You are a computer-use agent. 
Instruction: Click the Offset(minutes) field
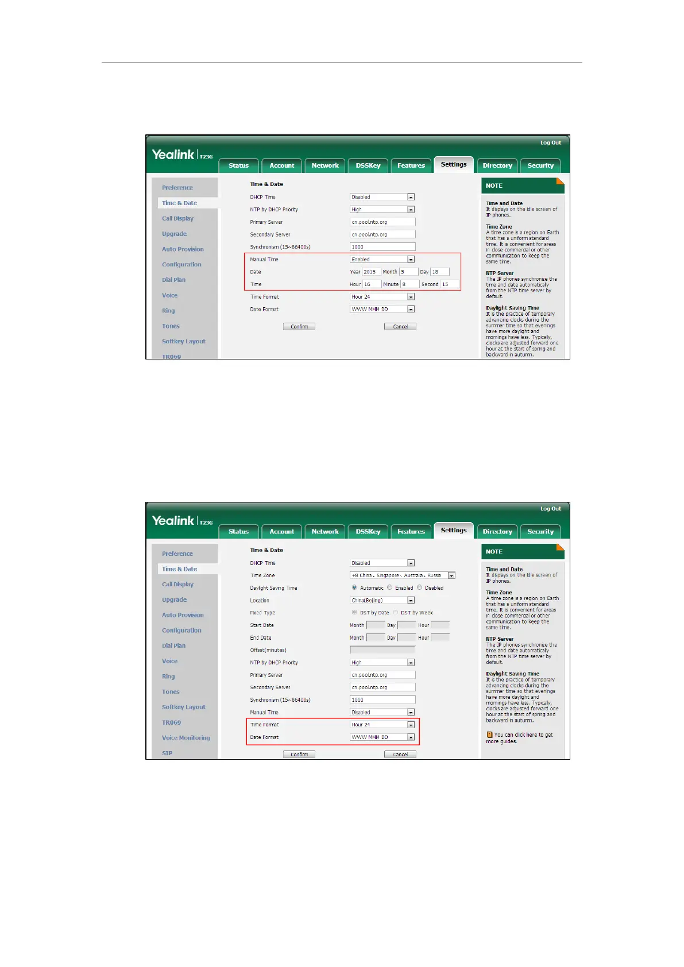click(382, 650)
